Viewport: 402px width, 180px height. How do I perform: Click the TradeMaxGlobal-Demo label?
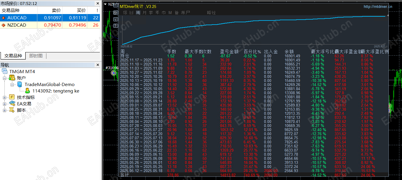pyautogui.click(x=50, y=84)
